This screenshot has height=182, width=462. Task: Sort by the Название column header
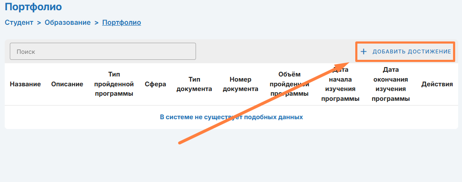(x=25, y=84)
